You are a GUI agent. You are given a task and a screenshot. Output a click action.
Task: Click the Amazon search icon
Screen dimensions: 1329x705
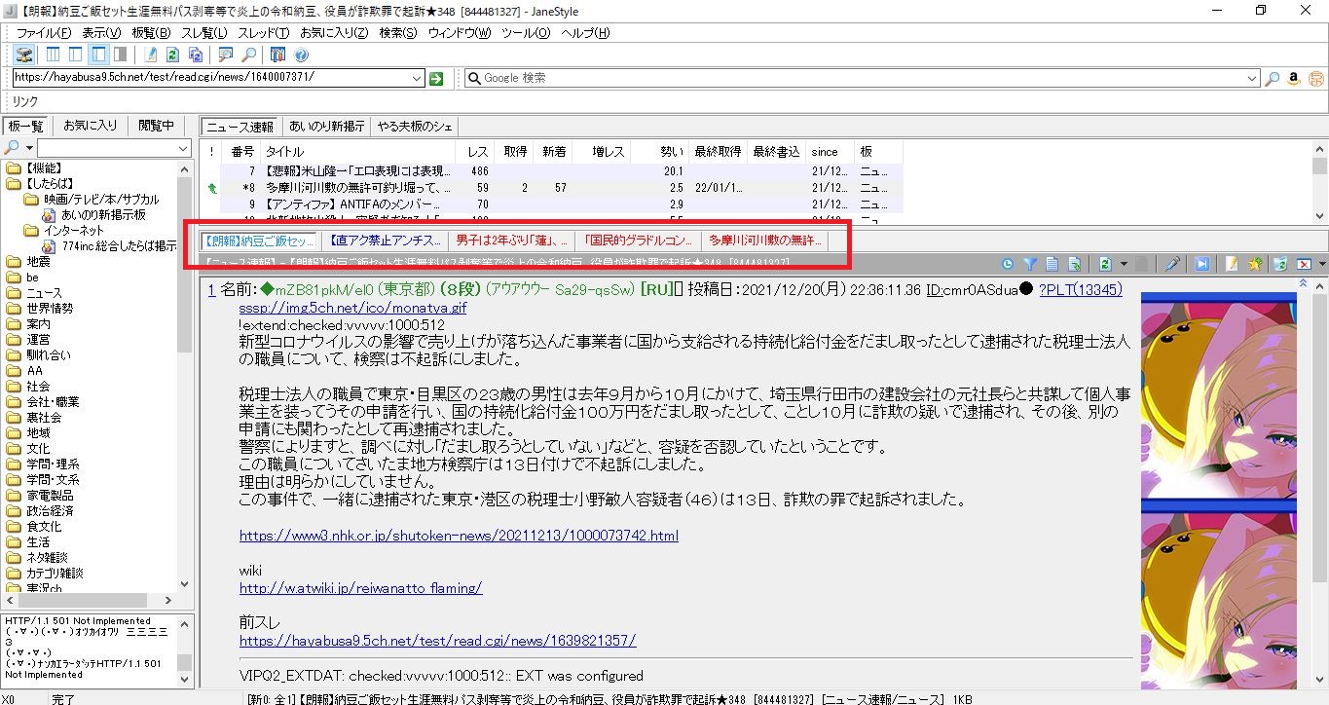[x=1294, y=79]
